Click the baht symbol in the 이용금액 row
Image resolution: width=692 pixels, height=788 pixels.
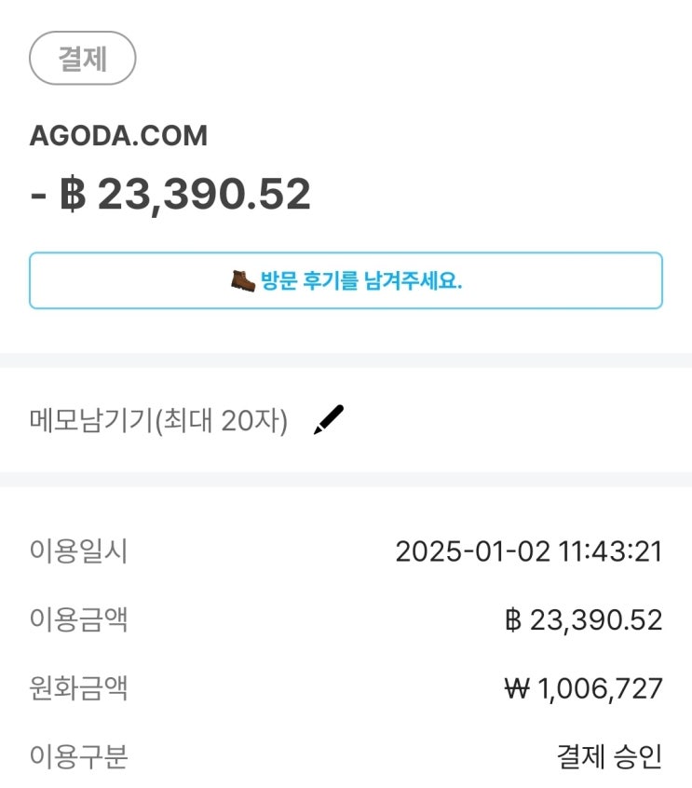click(x=512, y=619)
